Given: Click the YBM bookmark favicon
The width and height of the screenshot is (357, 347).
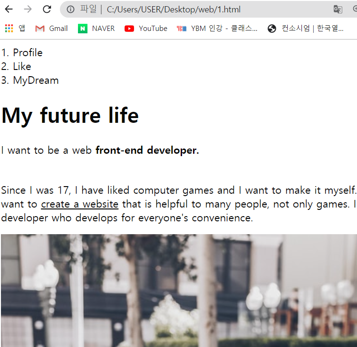Looking at the screenshot, I should click(182, 29).
